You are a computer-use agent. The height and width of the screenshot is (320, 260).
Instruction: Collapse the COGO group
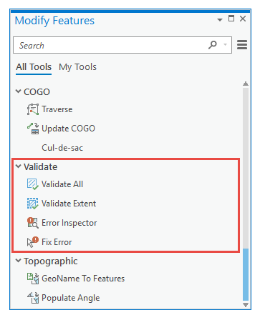[x=18, y=91]
